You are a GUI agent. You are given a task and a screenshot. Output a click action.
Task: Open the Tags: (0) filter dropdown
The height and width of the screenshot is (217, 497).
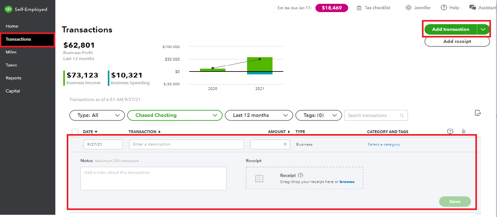(319, 115)
